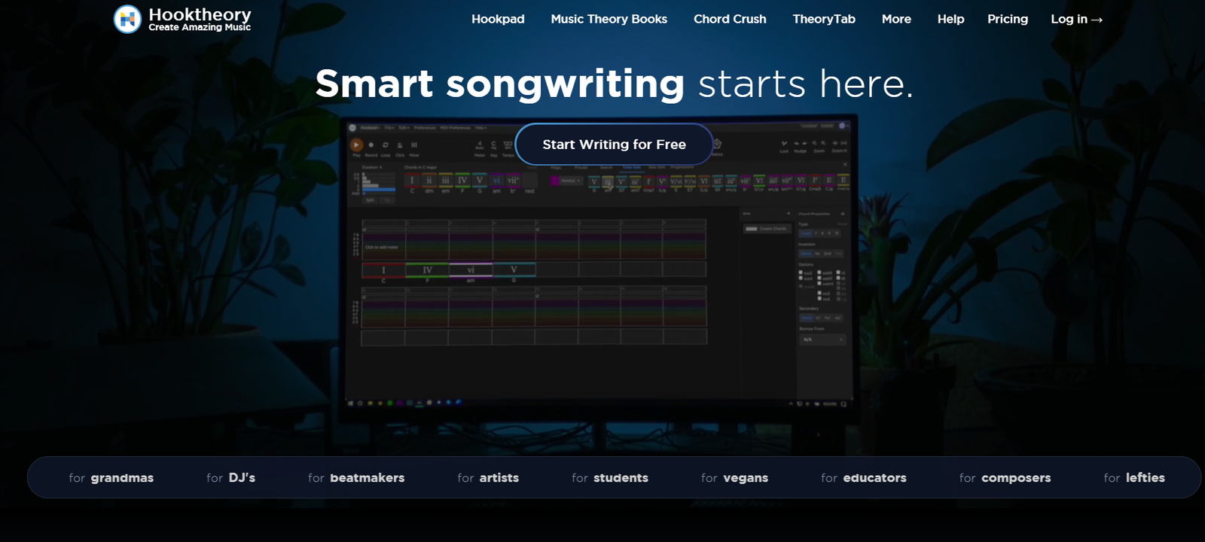Select the 'for grandmas' option
1205x542 pixels.
(111, 478)
